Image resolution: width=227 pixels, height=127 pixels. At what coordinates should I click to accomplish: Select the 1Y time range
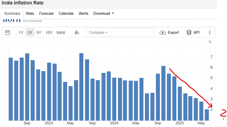coord(21,33)
